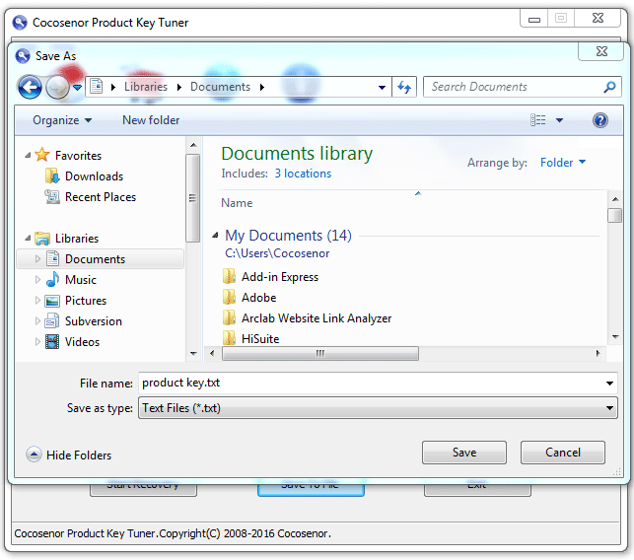Click the Arclab Website Link Analyzer folder icon

(230, 317)
